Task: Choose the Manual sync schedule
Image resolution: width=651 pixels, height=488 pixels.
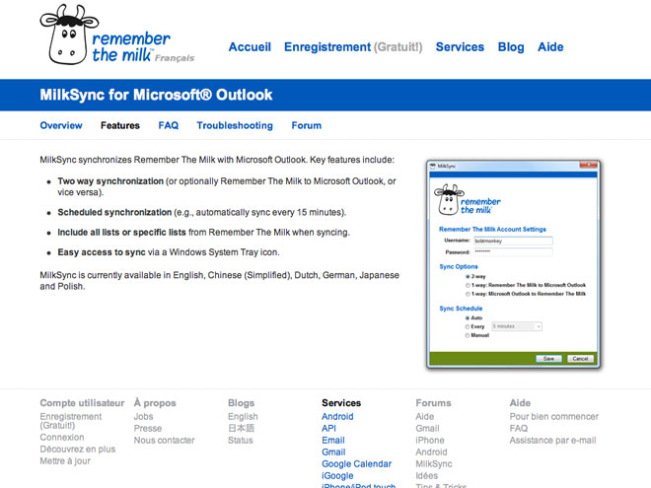Action: click(x=468, y=335)
